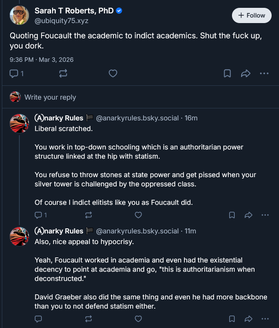Bookmark the "Liberal scratched" comment
279x328 pixels.
[232, 215]
